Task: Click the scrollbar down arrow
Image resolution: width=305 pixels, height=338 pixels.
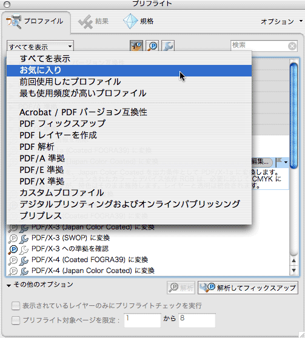Action: [x=293, y=270]
